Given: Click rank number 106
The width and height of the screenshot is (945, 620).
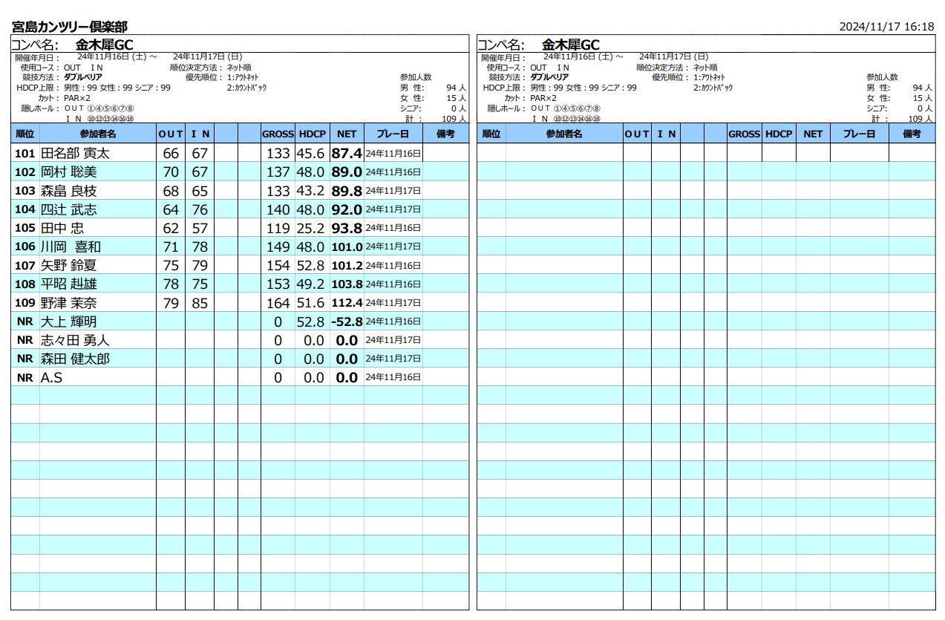Looking at the screenshot, I should pyautogui.click(x=25, y=247).
